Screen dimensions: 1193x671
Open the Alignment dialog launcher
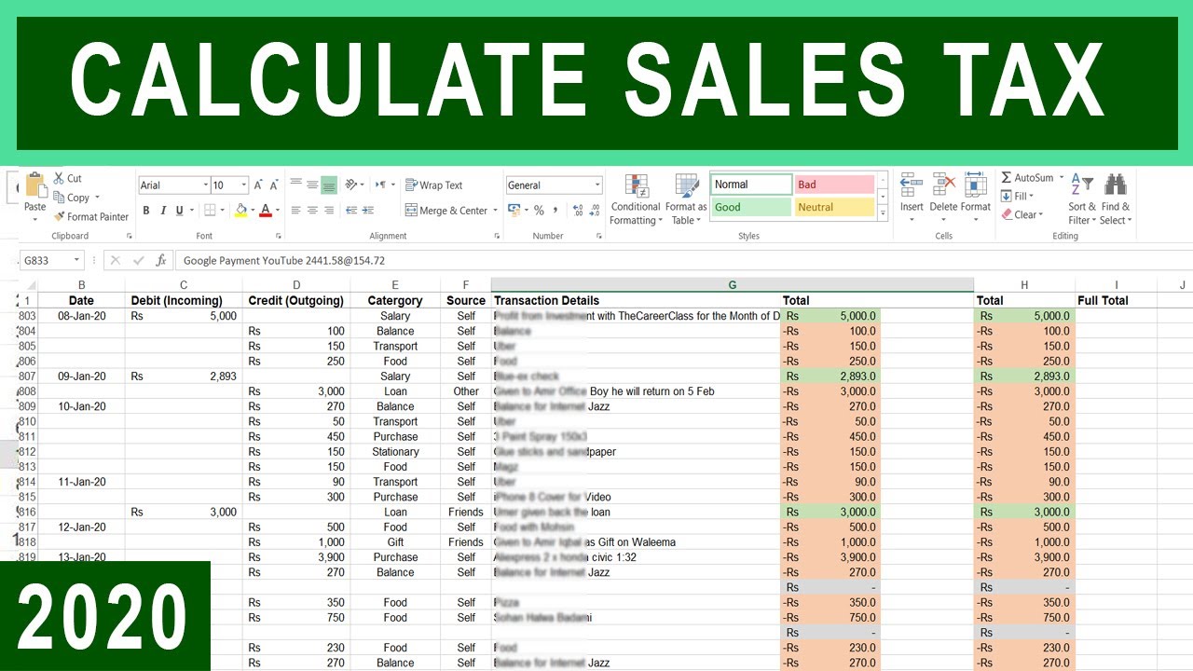tap(495, 237)
